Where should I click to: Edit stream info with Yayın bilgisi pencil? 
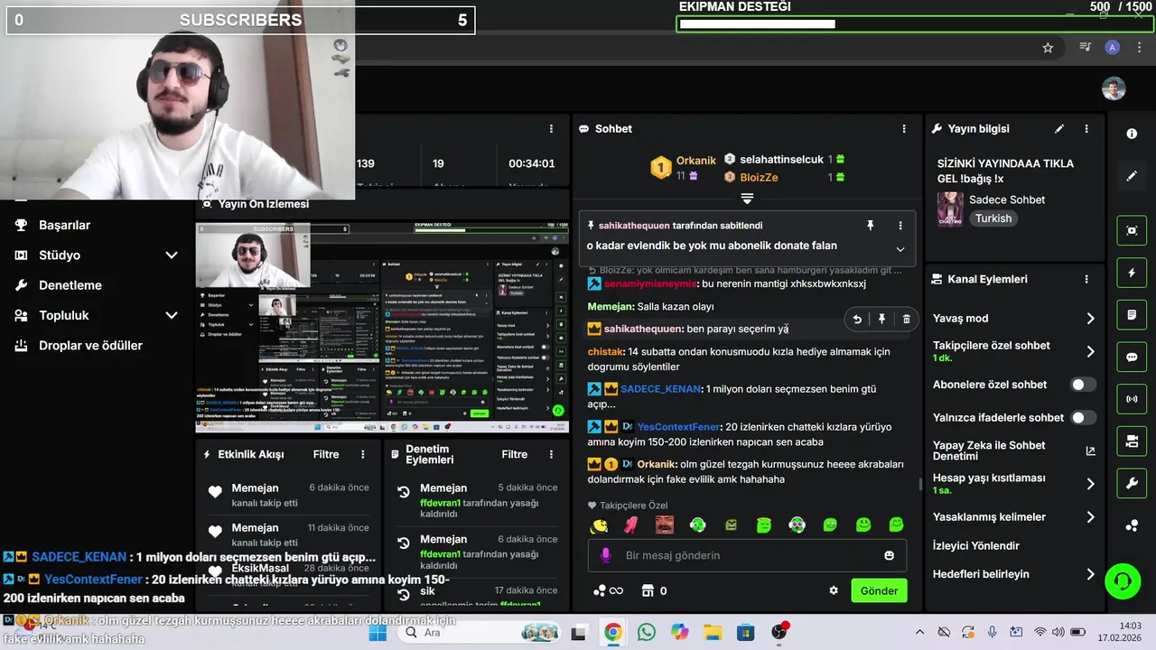tap(1059, 129)
